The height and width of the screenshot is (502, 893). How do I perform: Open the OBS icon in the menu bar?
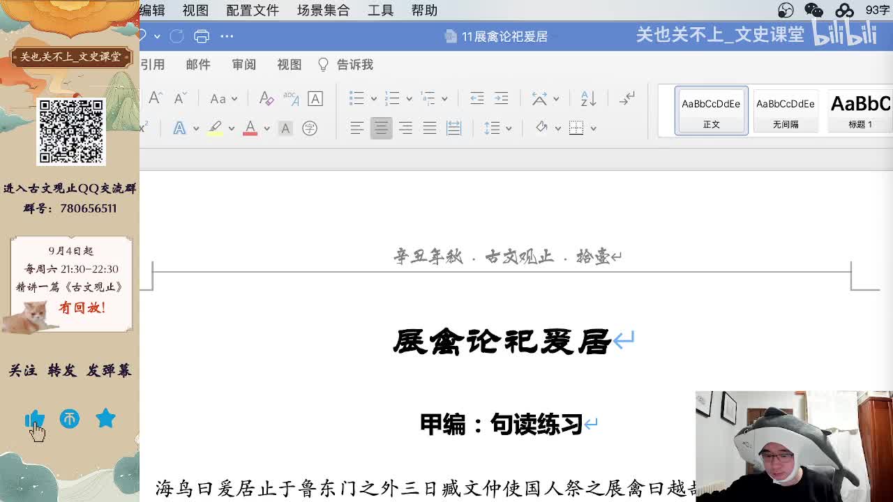click(786, 10)
